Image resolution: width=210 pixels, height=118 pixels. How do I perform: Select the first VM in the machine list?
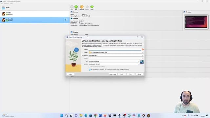click(35, 14)
